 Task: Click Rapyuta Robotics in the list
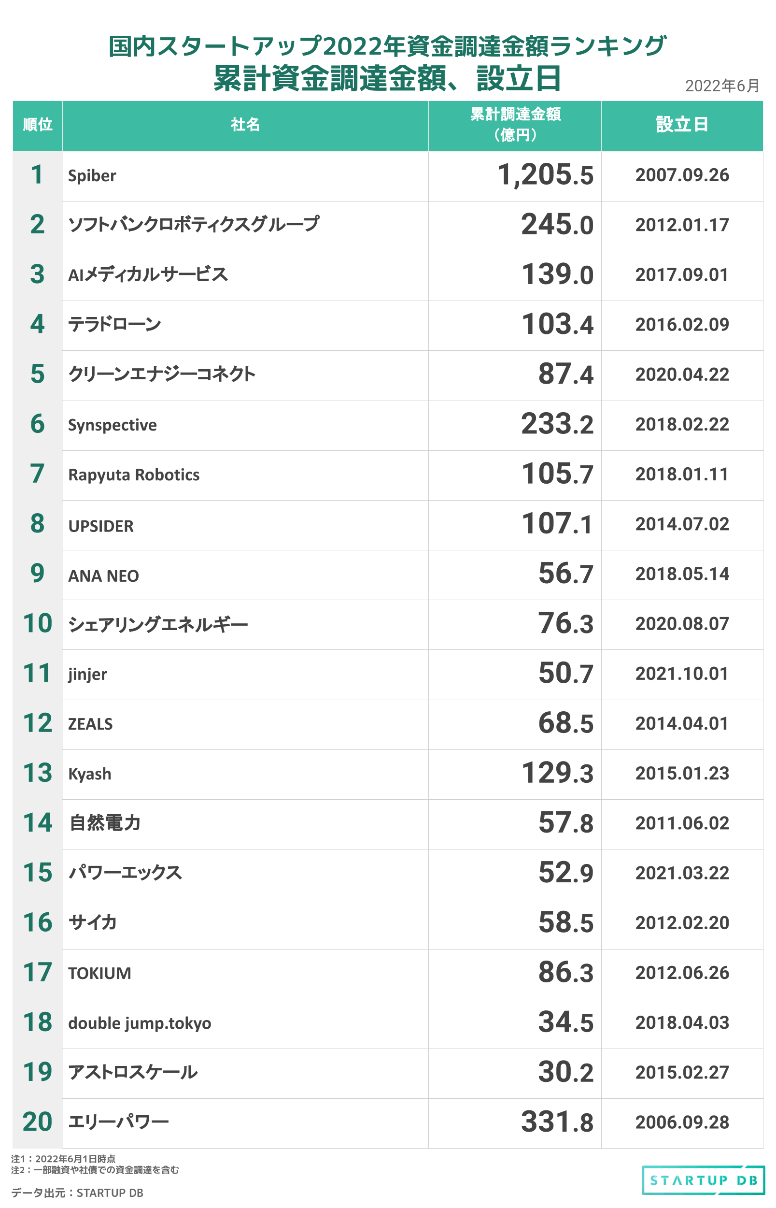coord(134,475)
